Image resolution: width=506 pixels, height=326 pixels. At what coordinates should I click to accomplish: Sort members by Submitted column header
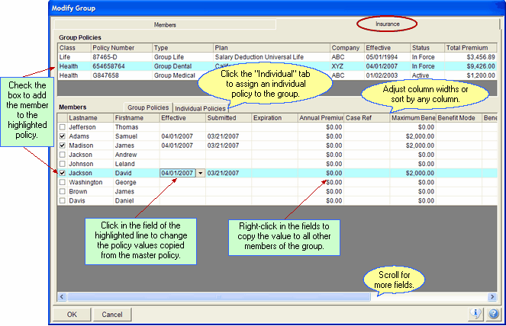[x=228, y=118]
